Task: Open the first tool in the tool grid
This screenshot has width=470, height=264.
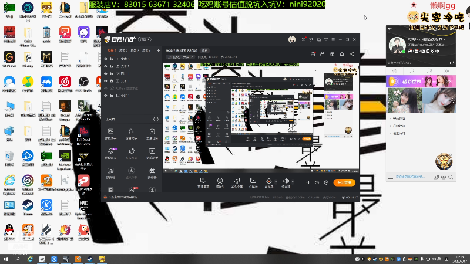Action: [110, 134]
